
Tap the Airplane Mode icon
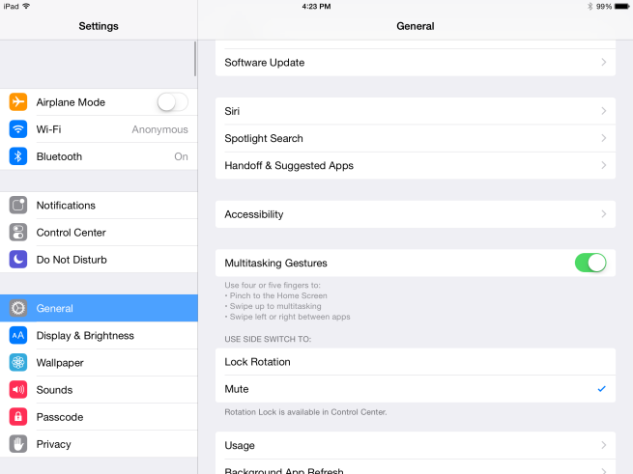tap(18, 102)
